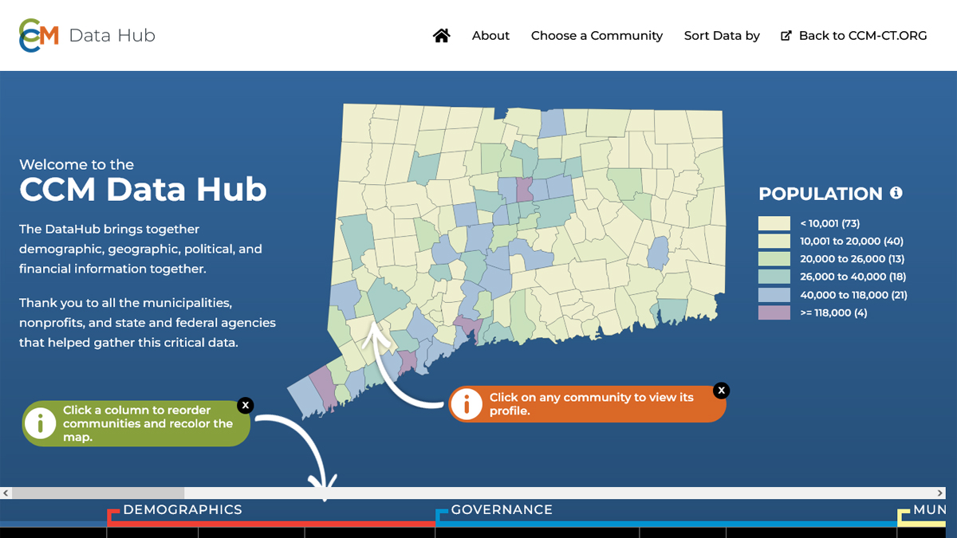This screenshot has width=957, height=538.
Task: Click the Data Hub title text
Action: tap(112, 36)
